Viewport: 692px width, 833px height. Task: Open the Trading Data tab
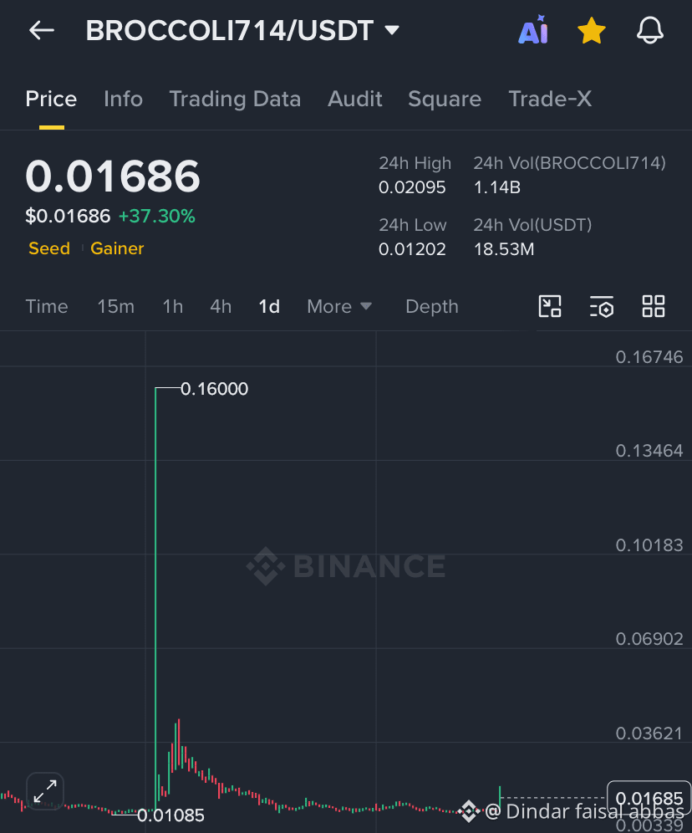click(x=235, y=99)
